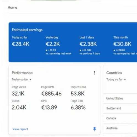Select the United States country row
Viewport: 137px width, 137px height.
tap(120, 98)
